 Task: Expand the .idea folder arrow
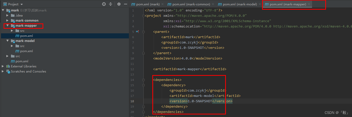click(8, 16)
